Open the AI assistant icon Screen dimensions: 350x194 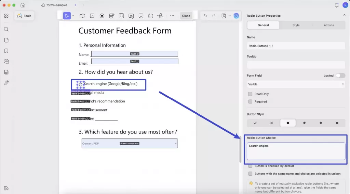click(236, 16)
